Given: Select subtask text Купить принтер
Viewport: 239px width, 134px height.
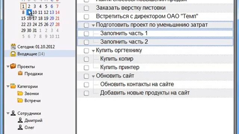Looking at the screenshot, I should (119, 67).
